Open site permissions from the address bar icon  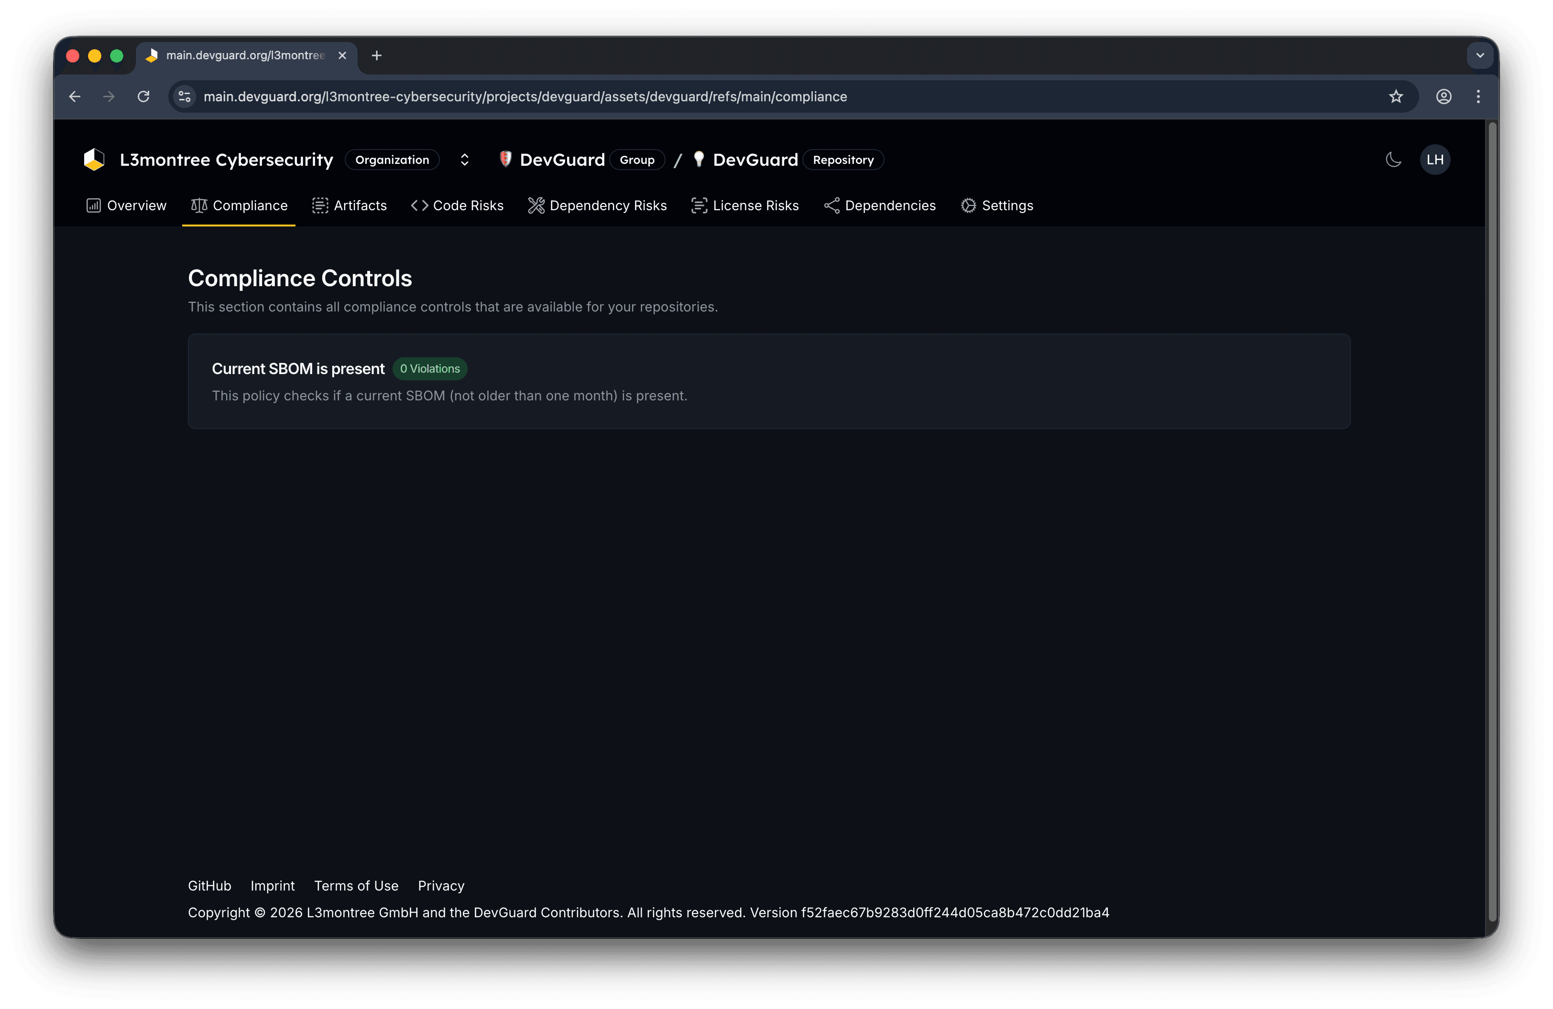pos(184,97)
